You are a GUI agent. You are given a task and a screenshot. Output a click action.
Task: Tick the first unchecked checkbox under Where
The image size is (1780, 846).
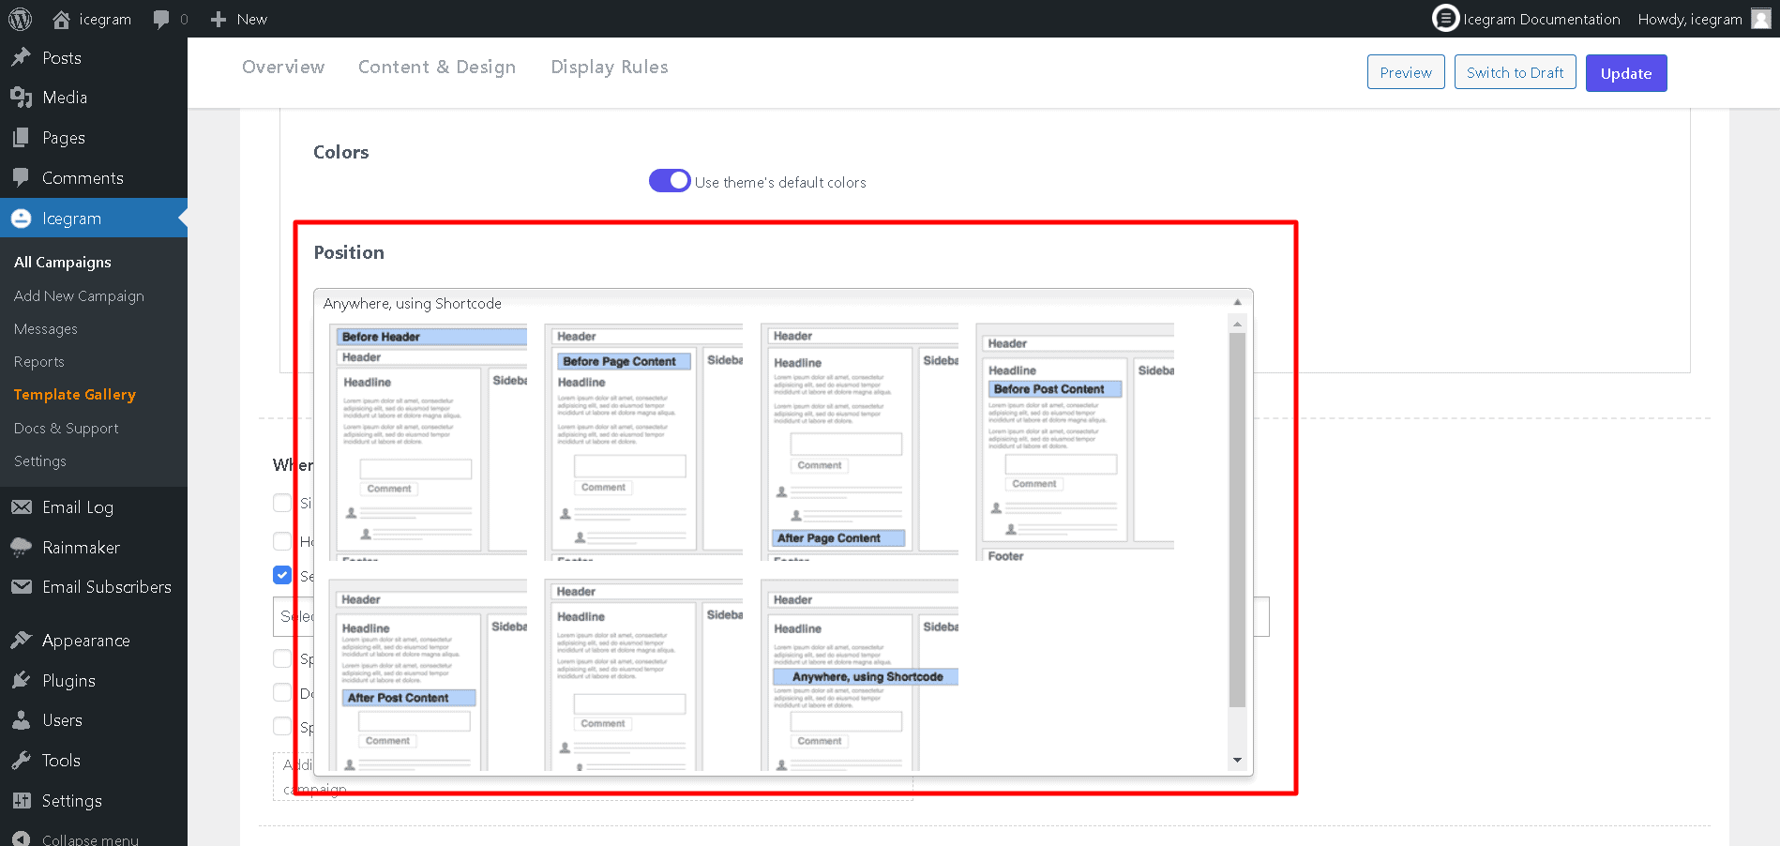[x=281, y=503]
